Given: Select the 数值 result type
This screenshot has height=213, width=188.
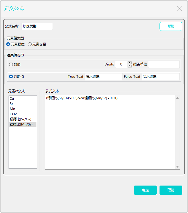Looking at the screenshot, I should pyautogui.click(x=15, y=64).
